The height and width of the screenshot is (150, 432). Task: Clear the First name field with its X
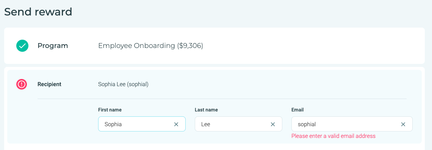[176, 124]
